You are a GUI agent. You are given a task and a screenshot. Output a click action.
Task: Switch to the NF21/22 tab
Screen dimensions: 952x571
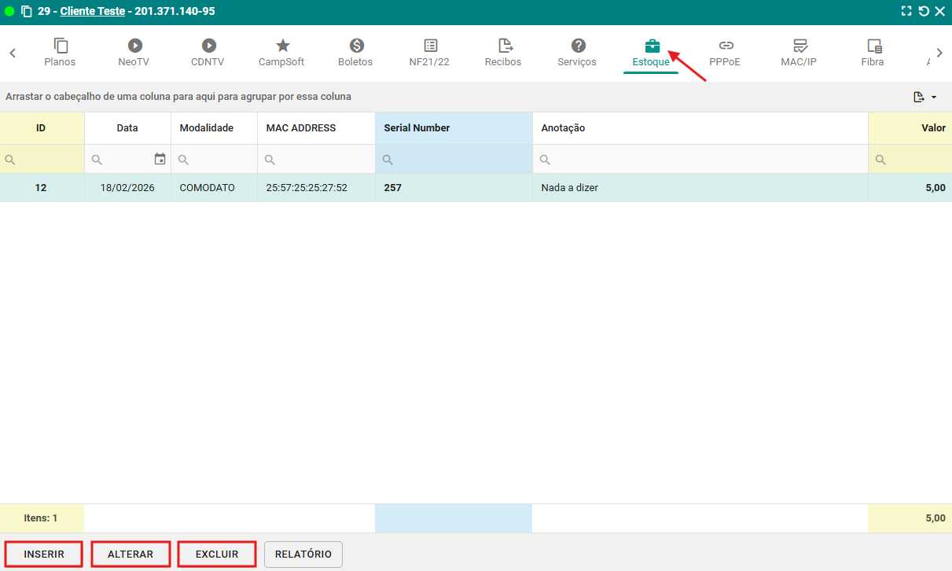tap(430, 53)
